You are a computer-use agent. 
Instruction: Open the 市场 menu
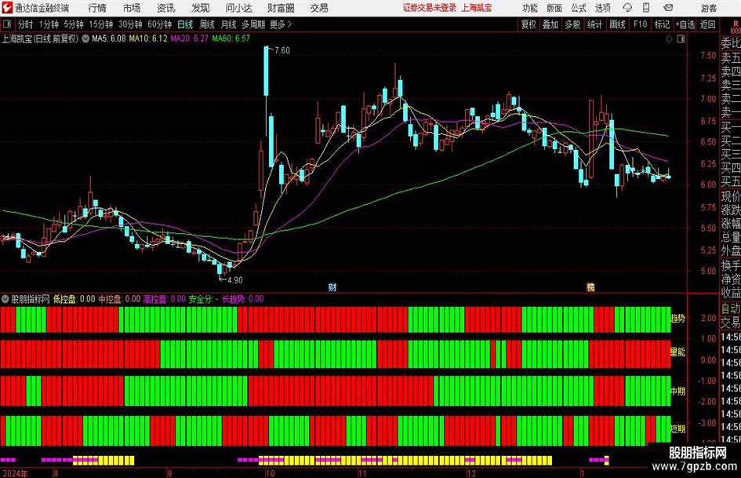132,8
